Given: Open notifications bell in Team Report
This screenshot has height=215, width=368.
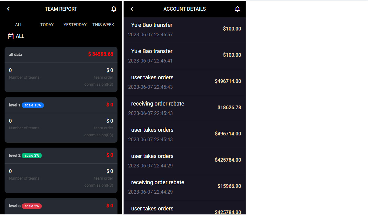Looking at the screenshot, I should (114, 9).
